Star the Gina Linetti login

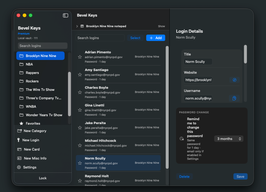click(80, 110)
